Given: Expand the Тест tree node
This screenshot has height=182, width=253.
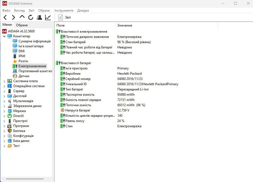Looking at the screenshot, I should coord(4,146).
